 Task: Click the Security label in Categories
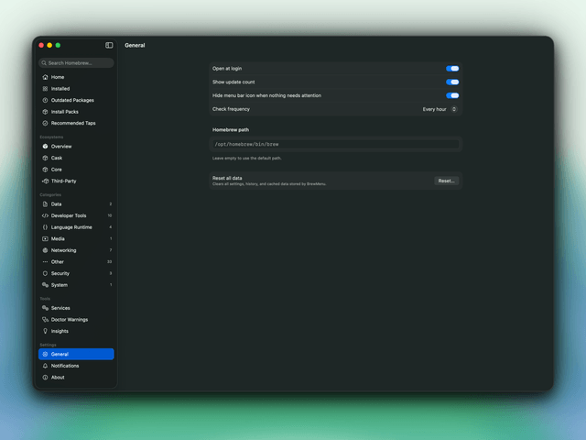tap(60, 273)
